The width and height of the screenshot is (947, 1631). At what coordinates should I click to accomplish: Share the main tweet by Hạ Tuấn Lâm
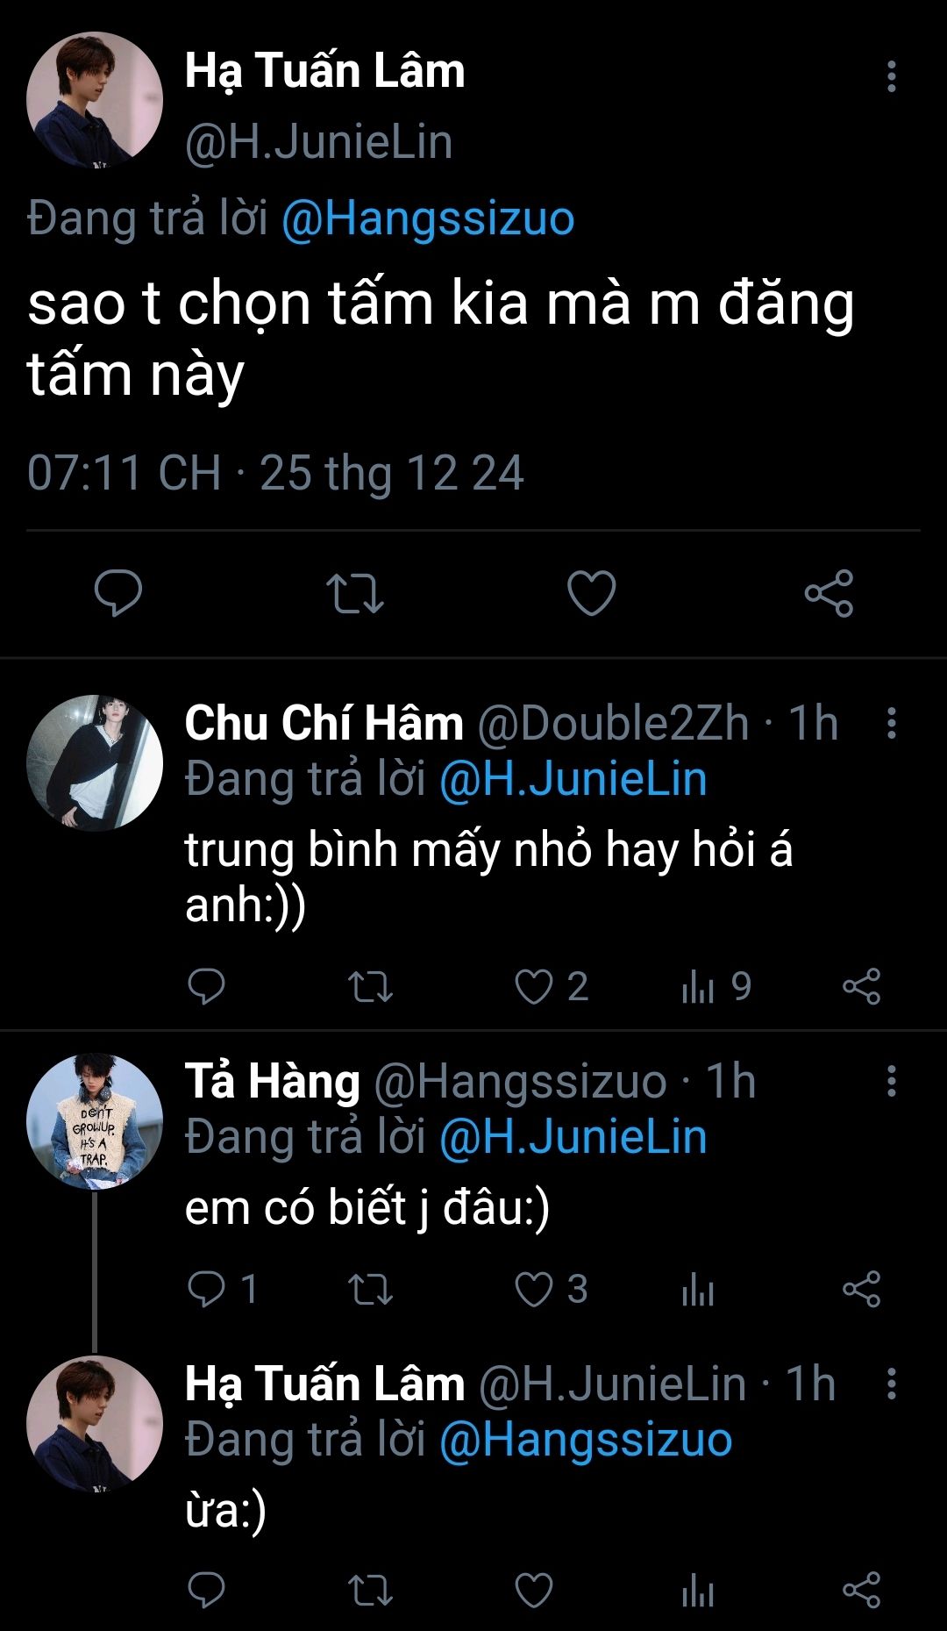click(829, 593)
